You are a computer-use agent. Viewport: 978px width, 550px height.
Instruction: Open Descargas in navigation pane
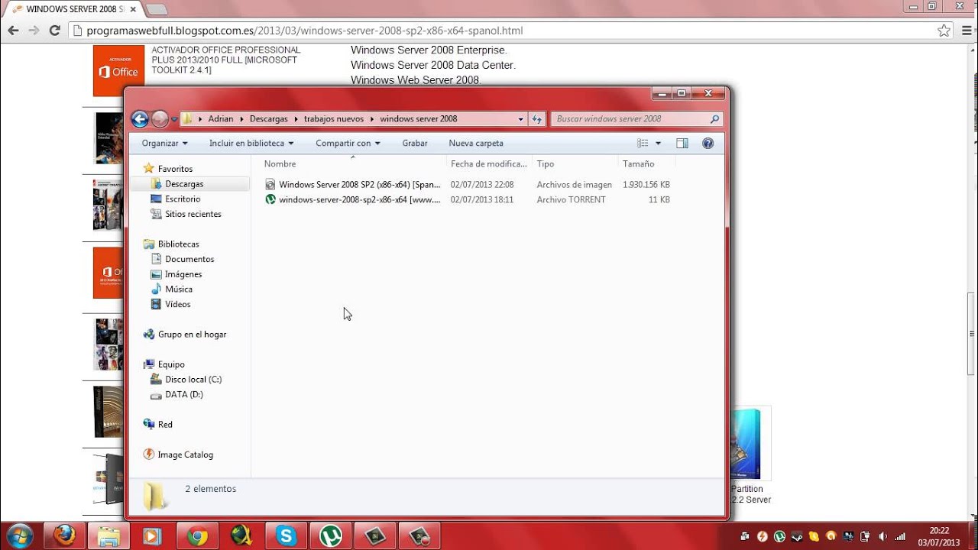click(x=184, y=184)
